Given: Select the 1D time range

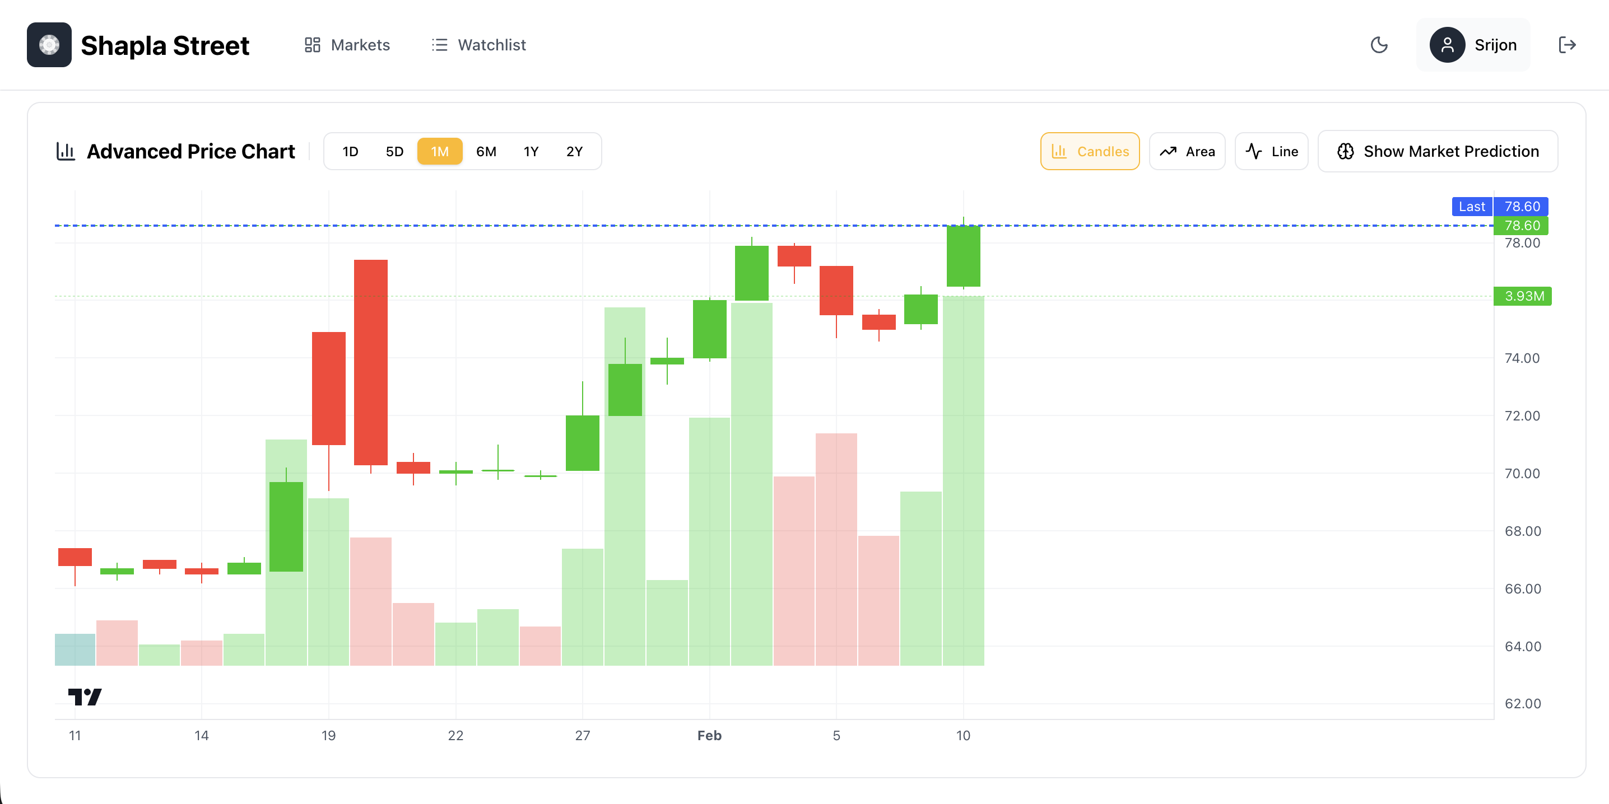Looking at the screenshot, I should tap(350, 152).
